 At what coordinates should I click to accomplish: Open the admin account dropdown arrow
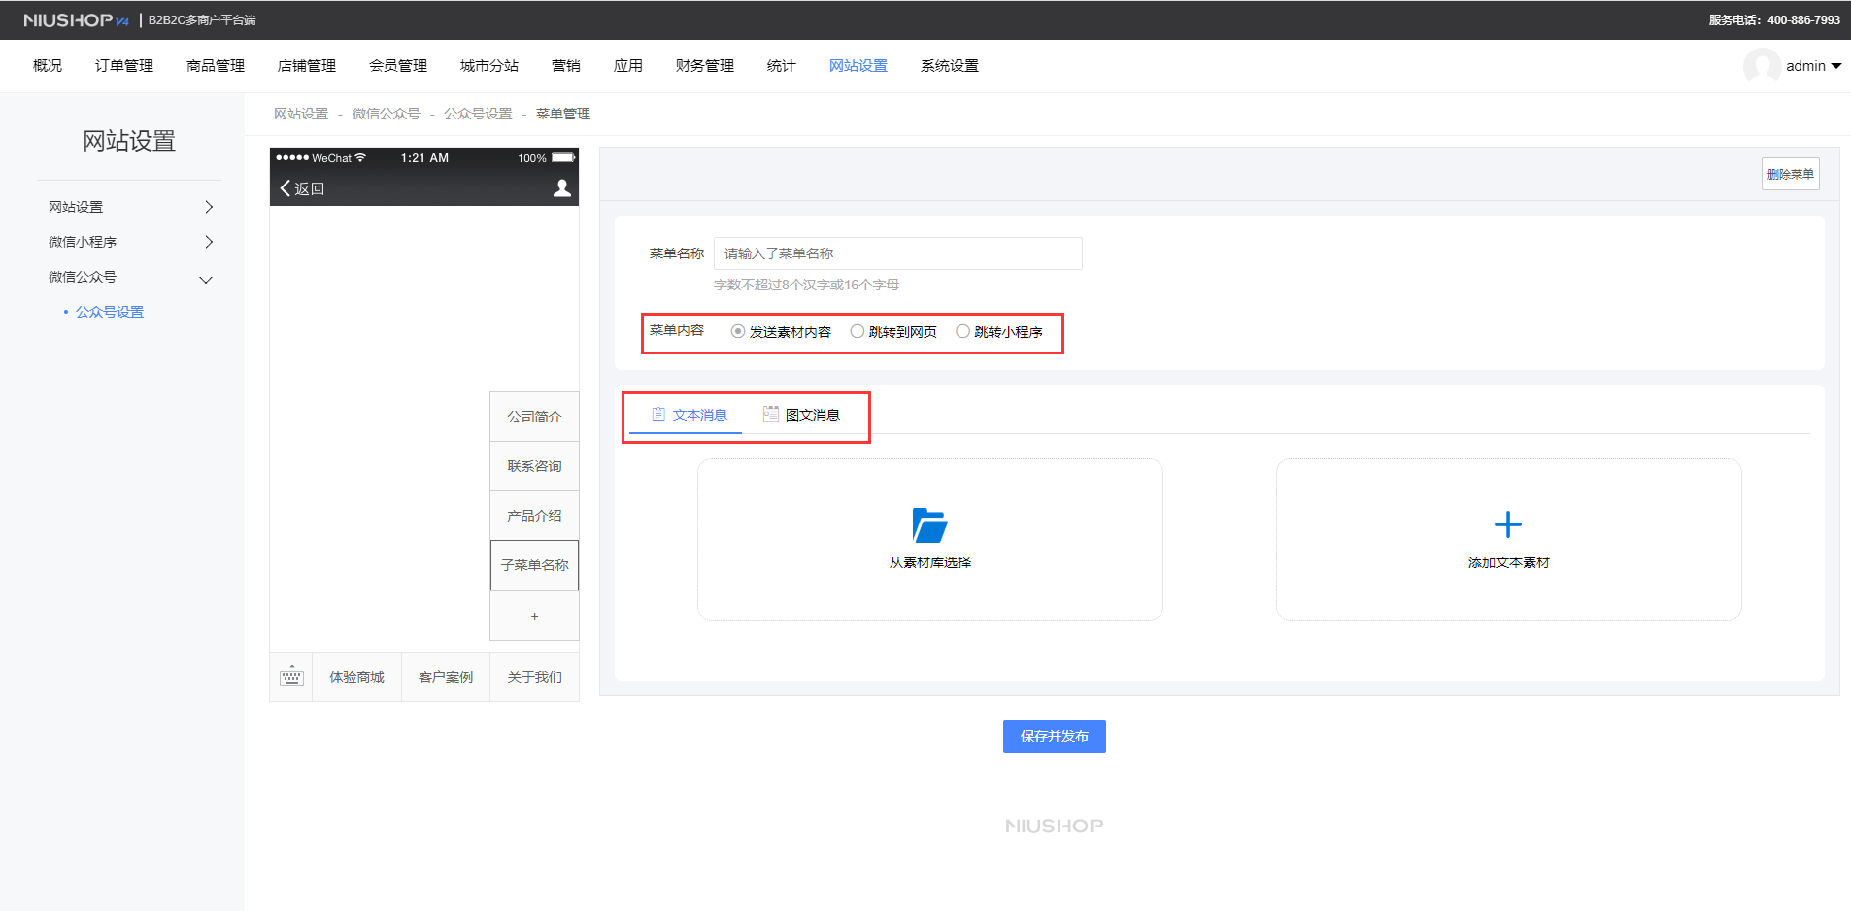1836,66
